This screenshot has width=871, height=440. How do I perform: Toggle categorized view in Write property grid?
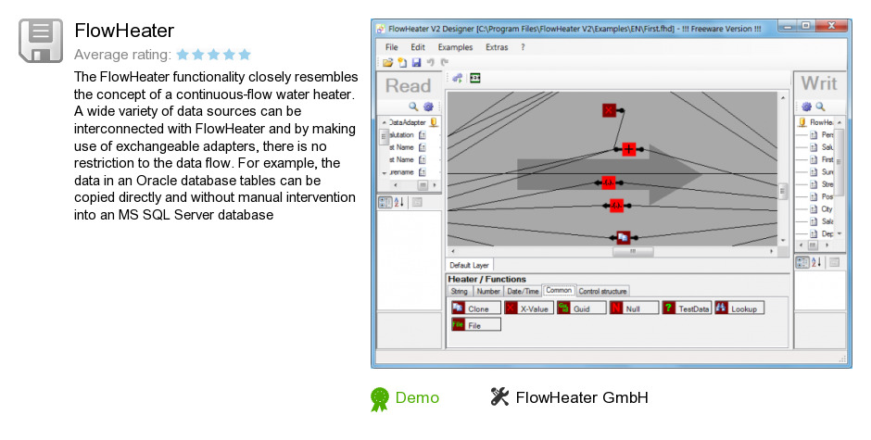click(x=802, y=262)
